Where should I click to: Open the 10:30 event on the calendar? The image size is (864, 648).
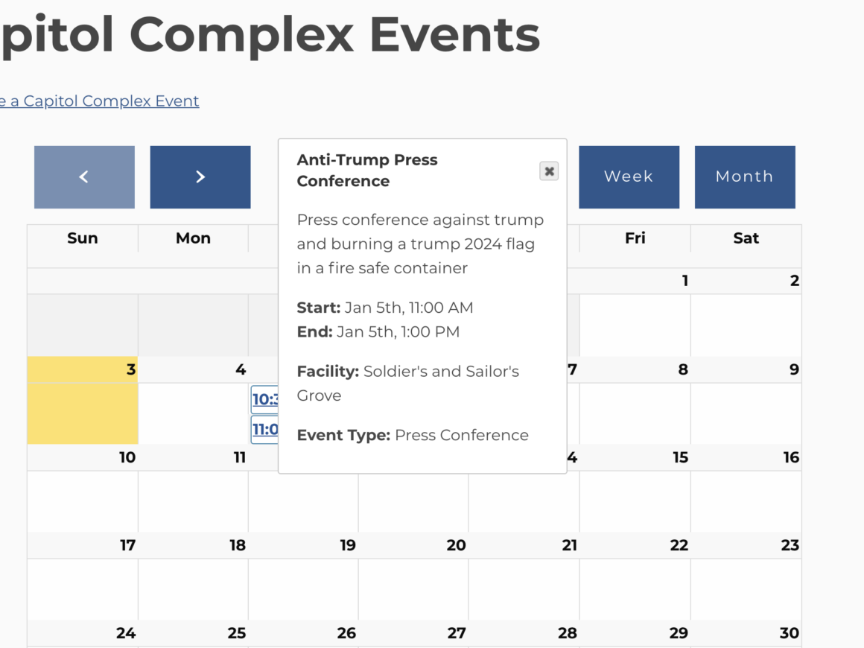click(265, 400)
